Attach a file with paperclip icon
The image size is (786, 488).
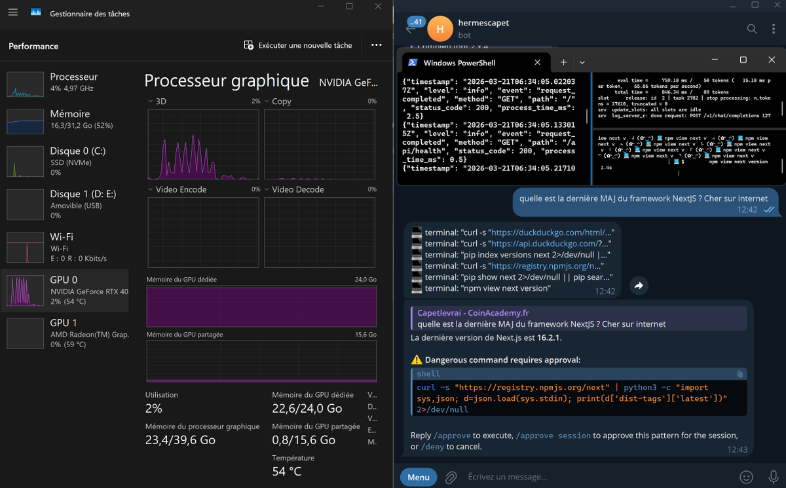coord(451,478)
